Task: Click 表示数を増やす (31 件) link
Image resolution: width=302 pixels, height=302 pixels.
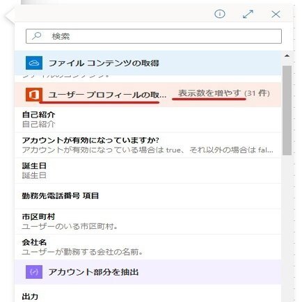Action: click(x=224, y=93)
